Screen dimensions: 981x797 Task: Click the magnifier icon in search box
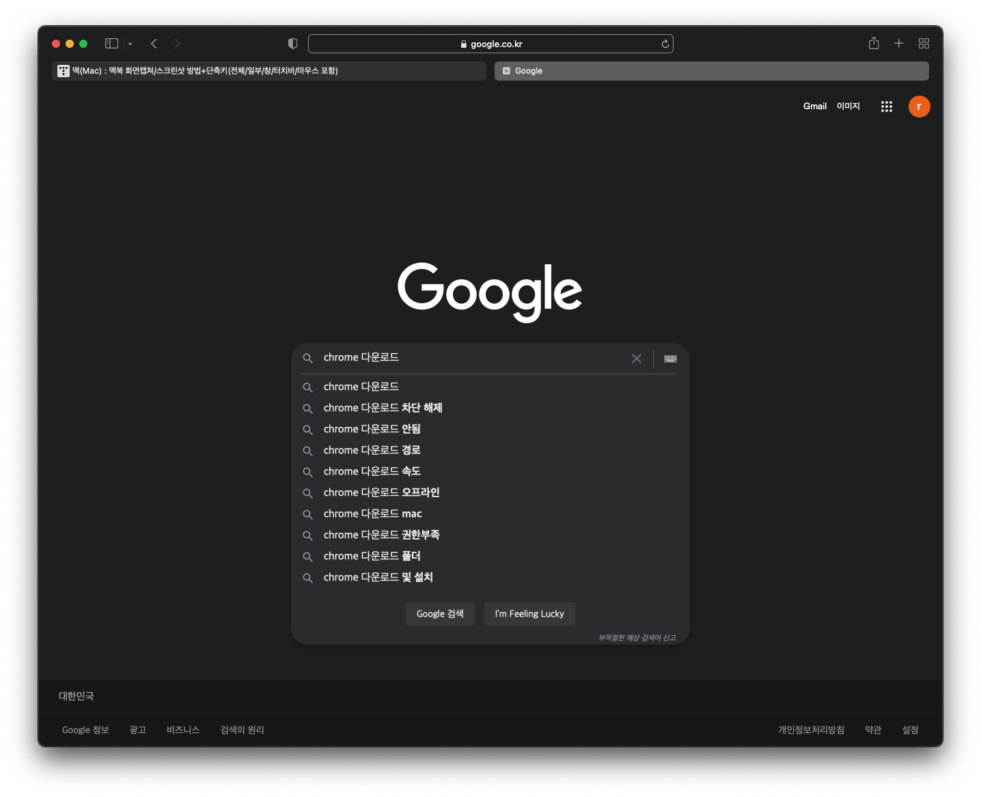308,359
